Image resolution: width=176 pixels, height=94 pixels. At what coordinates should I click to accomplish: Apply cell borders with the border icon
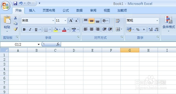click(x=46, y=30)
